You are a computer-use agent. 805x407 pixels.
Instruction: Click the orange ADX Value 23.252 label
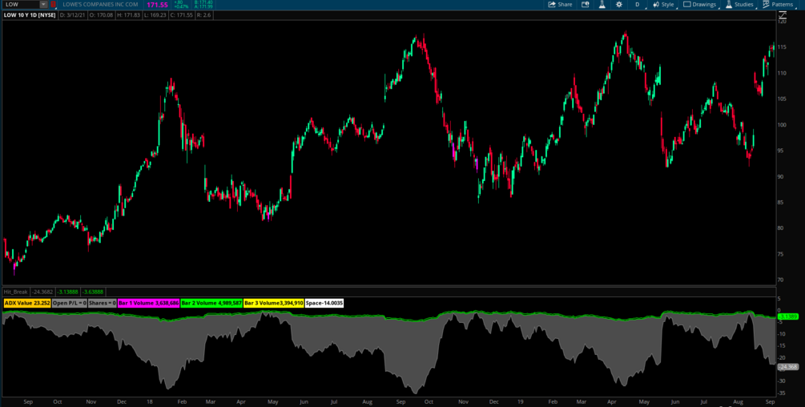click(x=27, y=304)
